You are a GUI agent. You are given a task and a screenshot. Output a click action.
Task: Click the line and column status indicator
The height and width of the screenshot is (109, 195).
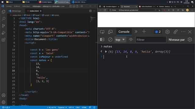pos(51,107)
